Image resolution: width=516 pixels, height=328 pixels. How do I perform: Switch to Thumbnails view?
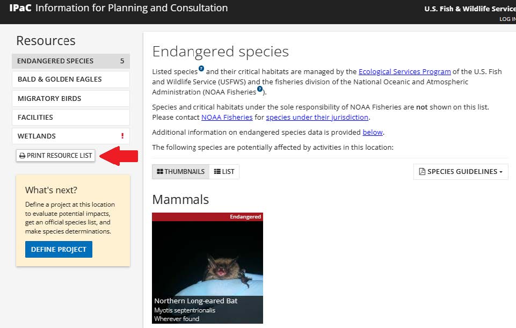tap(181, 172)
